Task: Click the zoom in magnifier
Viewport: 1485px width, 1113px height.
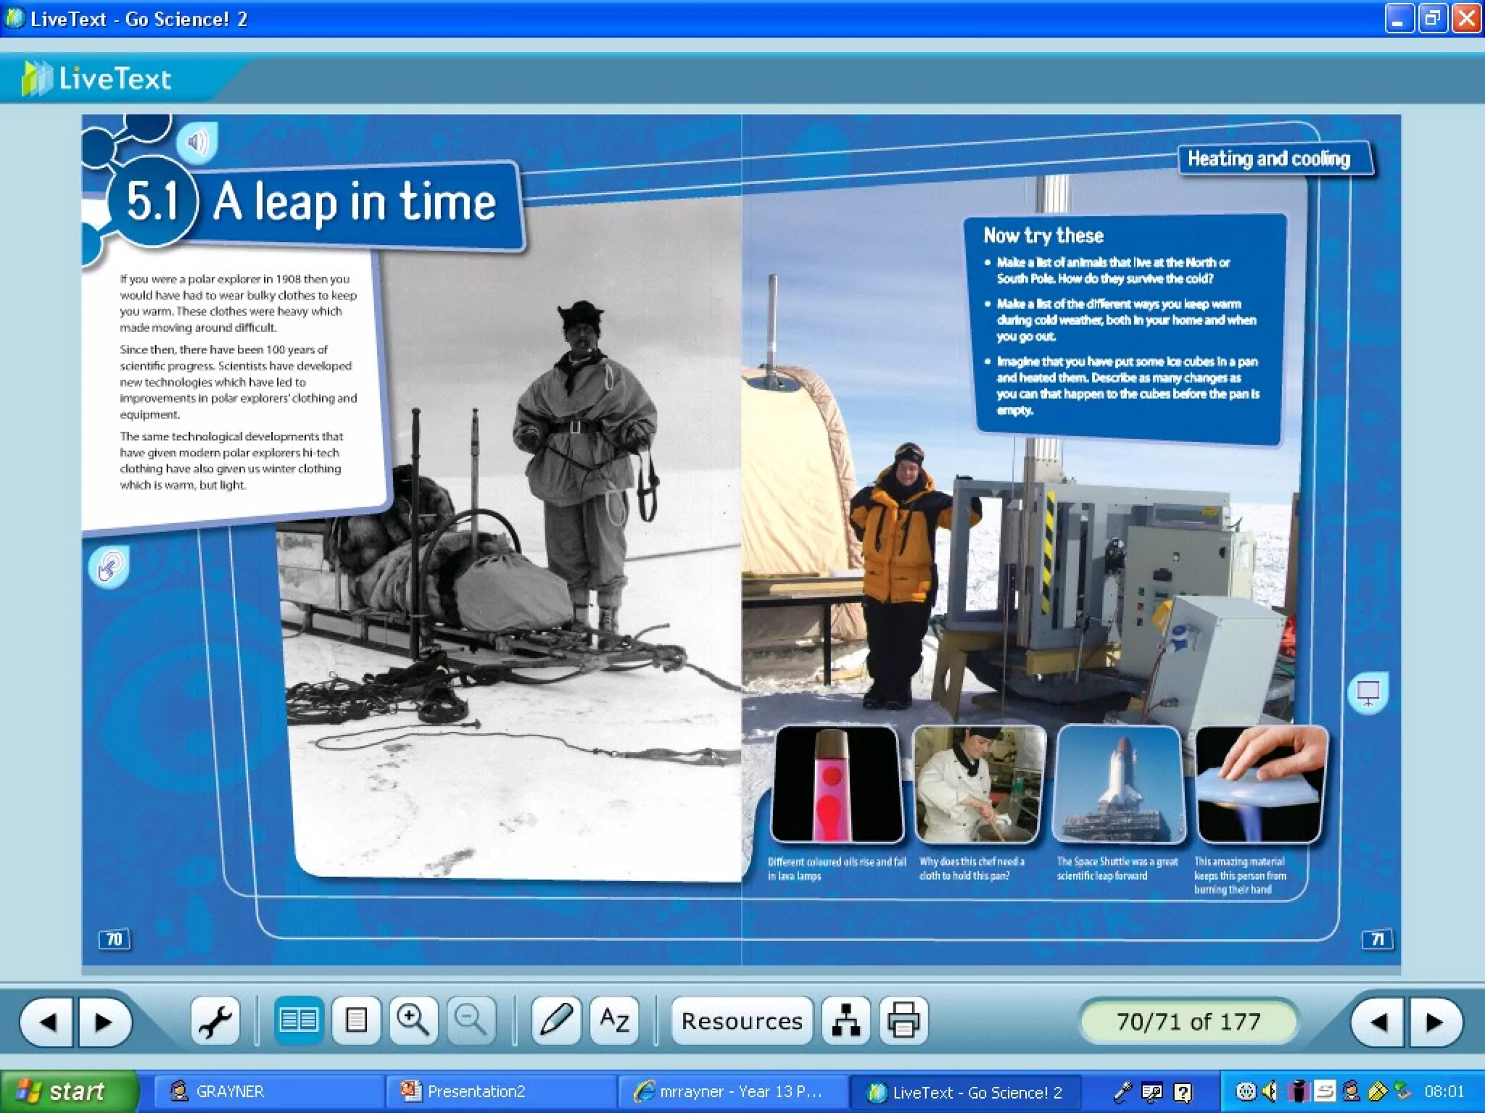Action: pos(413,1021)
